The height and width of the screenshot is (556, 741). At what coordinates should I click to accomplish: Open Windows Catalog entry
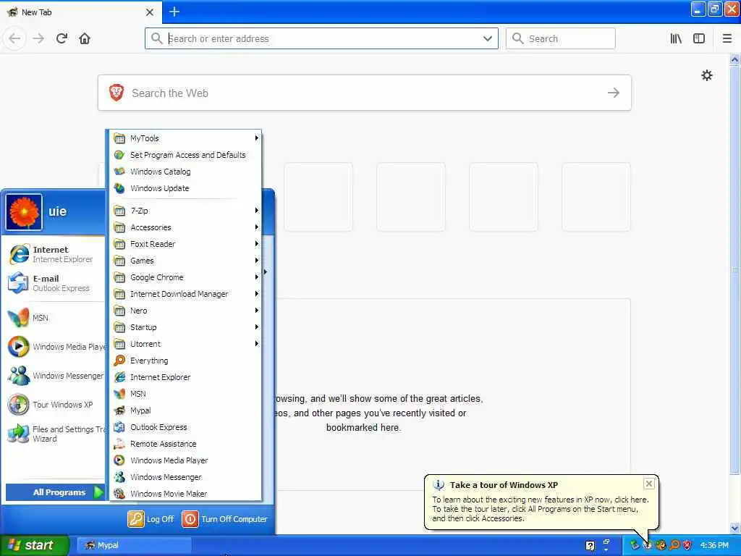[186, 172]
